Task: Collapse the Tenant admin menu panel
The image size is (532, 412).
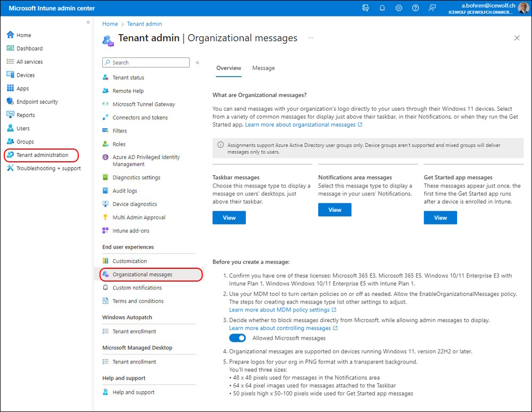Action: tap(197, 62)
